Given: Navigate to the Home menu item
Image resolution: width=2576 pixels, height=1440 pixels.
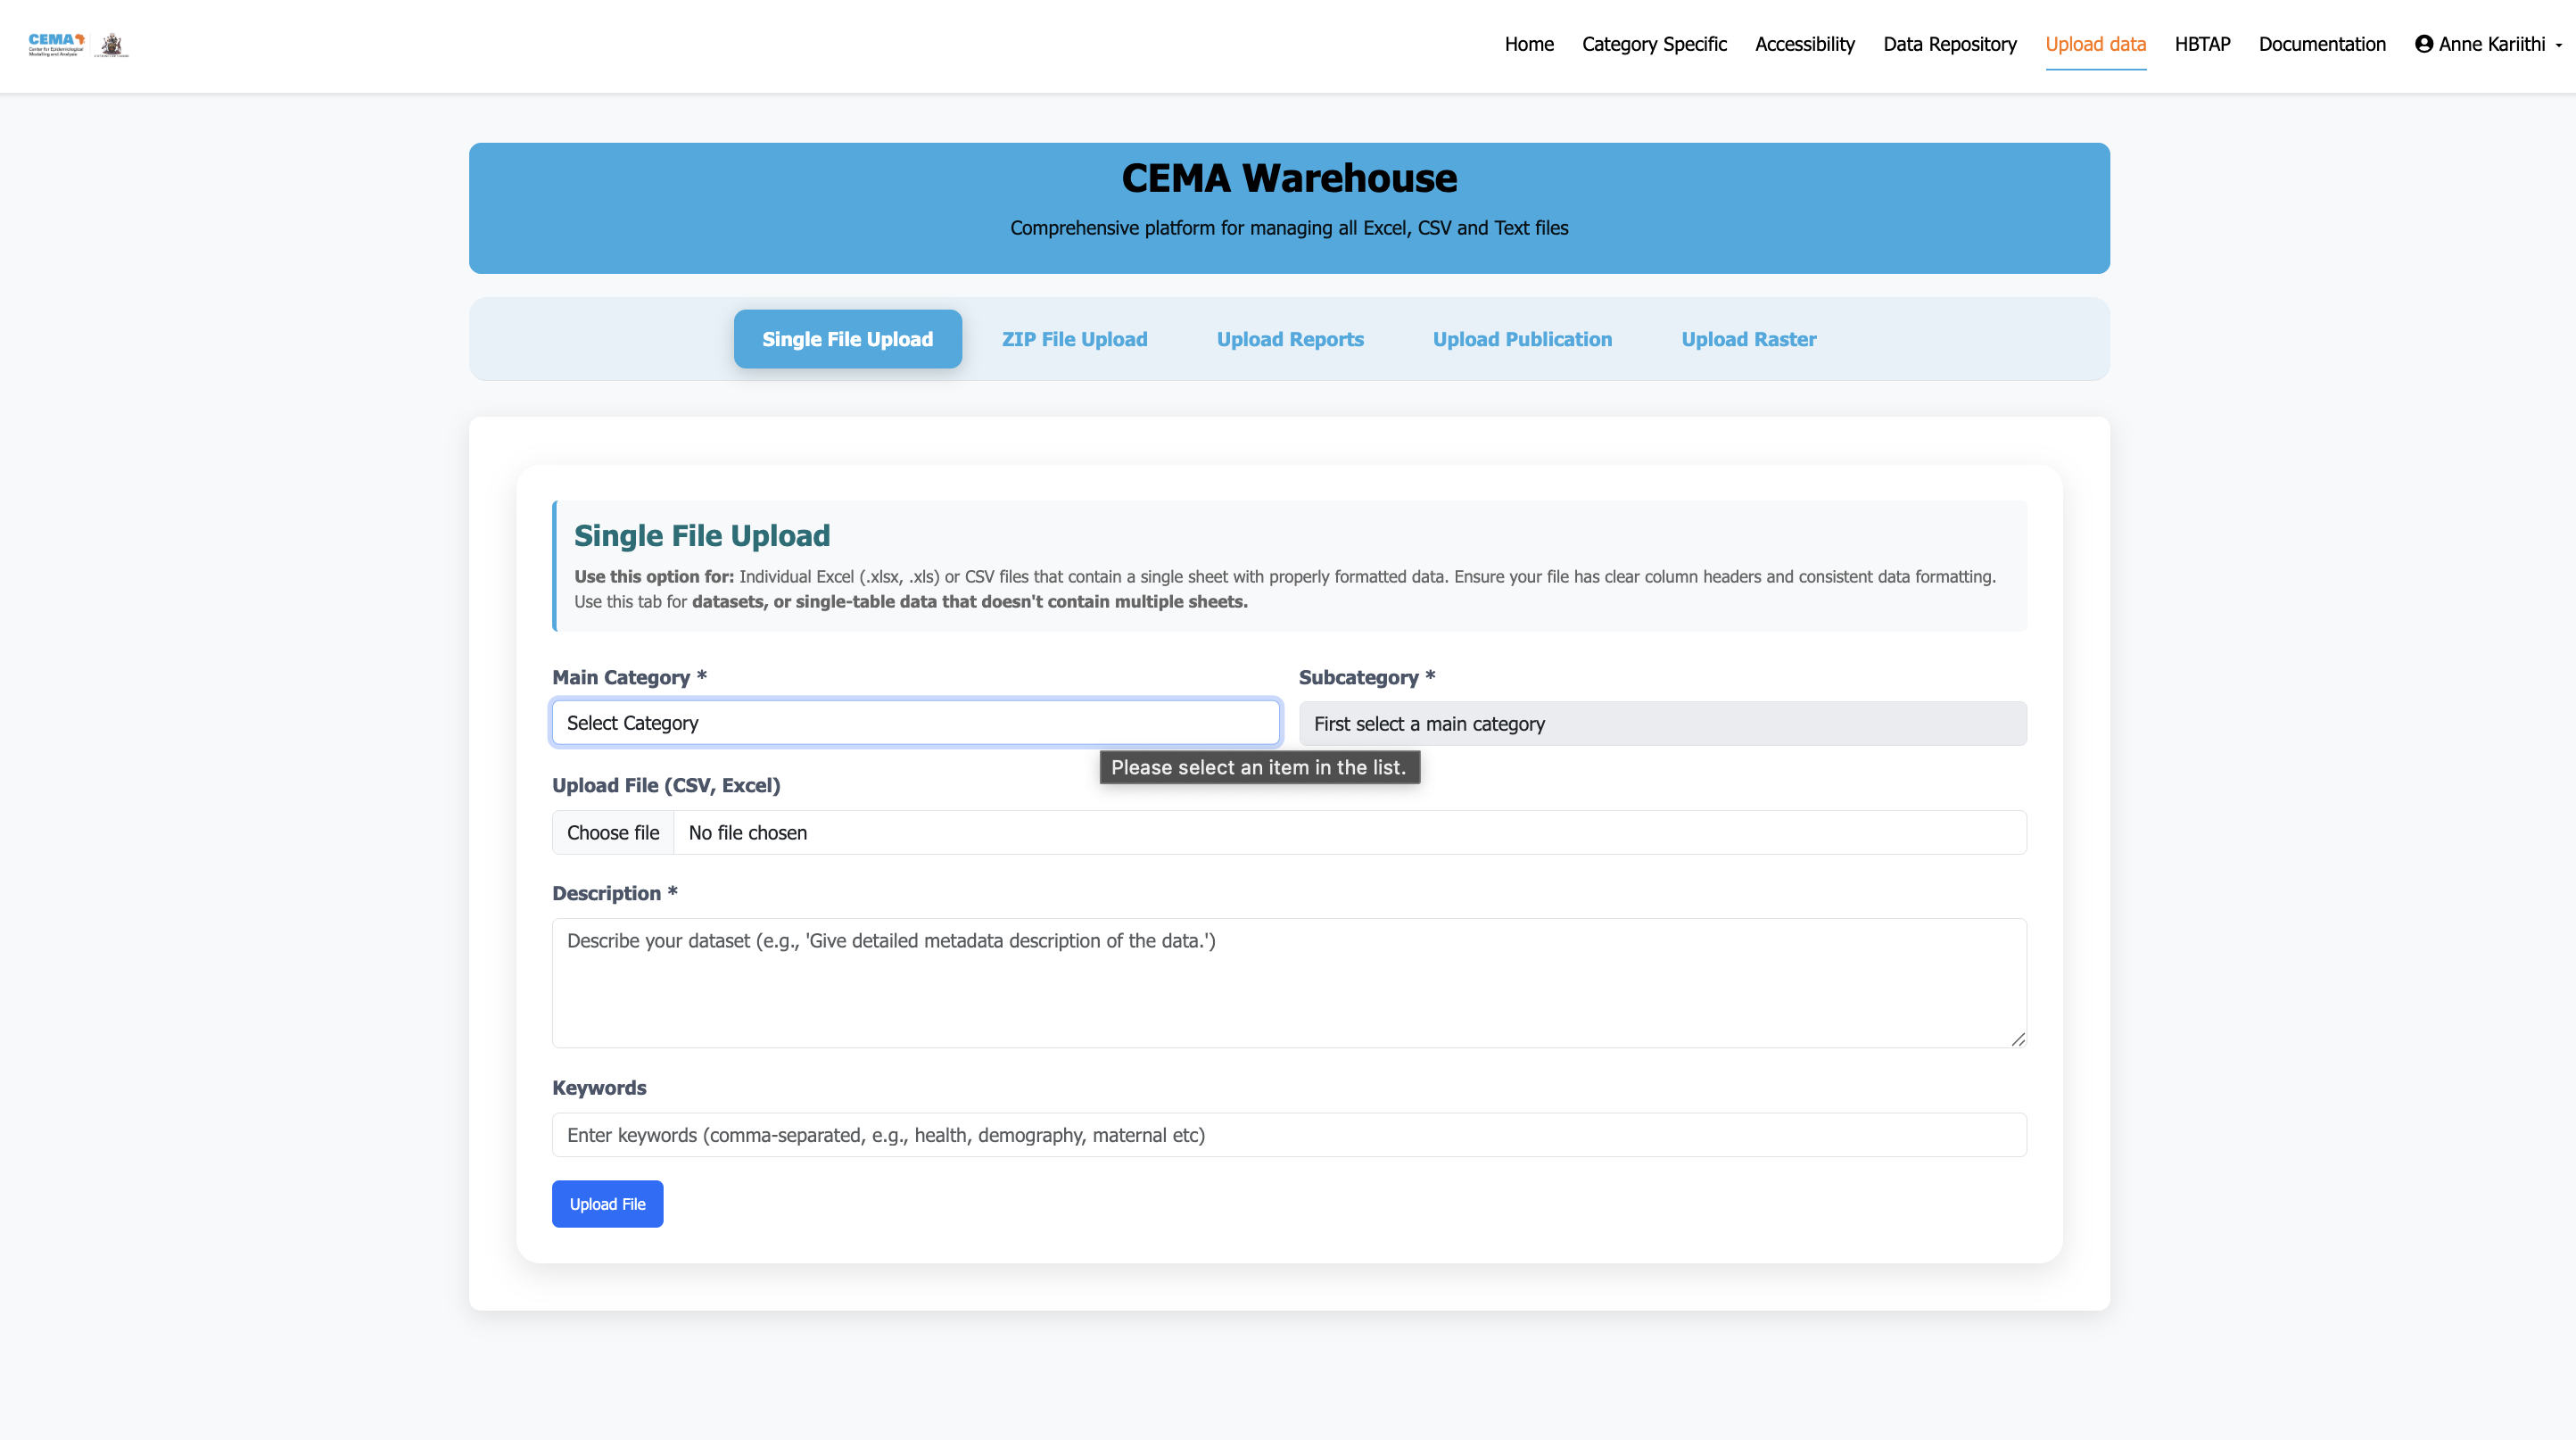Looking at the screenshot, I should coord(1529,44).
